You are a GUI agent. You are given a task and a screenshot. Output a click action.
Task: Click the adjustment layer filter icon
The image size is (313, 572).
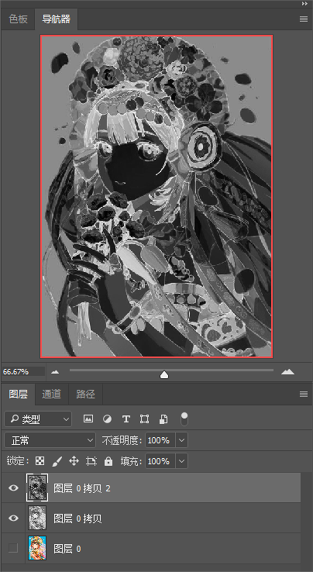[107, 419]
